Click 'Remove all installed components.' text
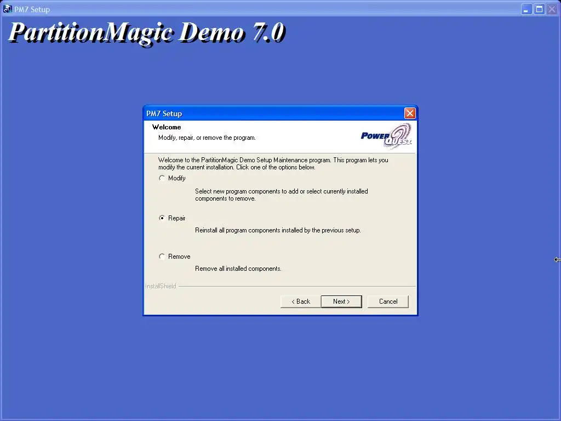Image resolution: width=561 pixels, height=421 pixels. pyautogui.click(x=238, y=269)
